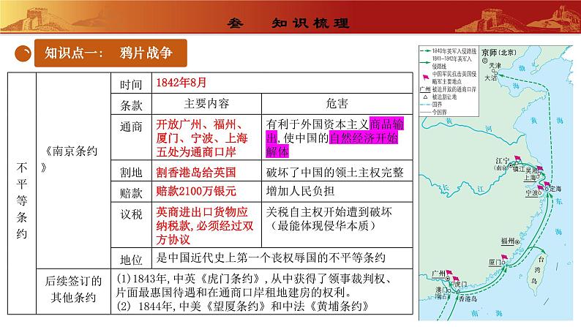581x327 pixels.
Task: Click the 赔款 row label
Action: [x=131, y=192]
